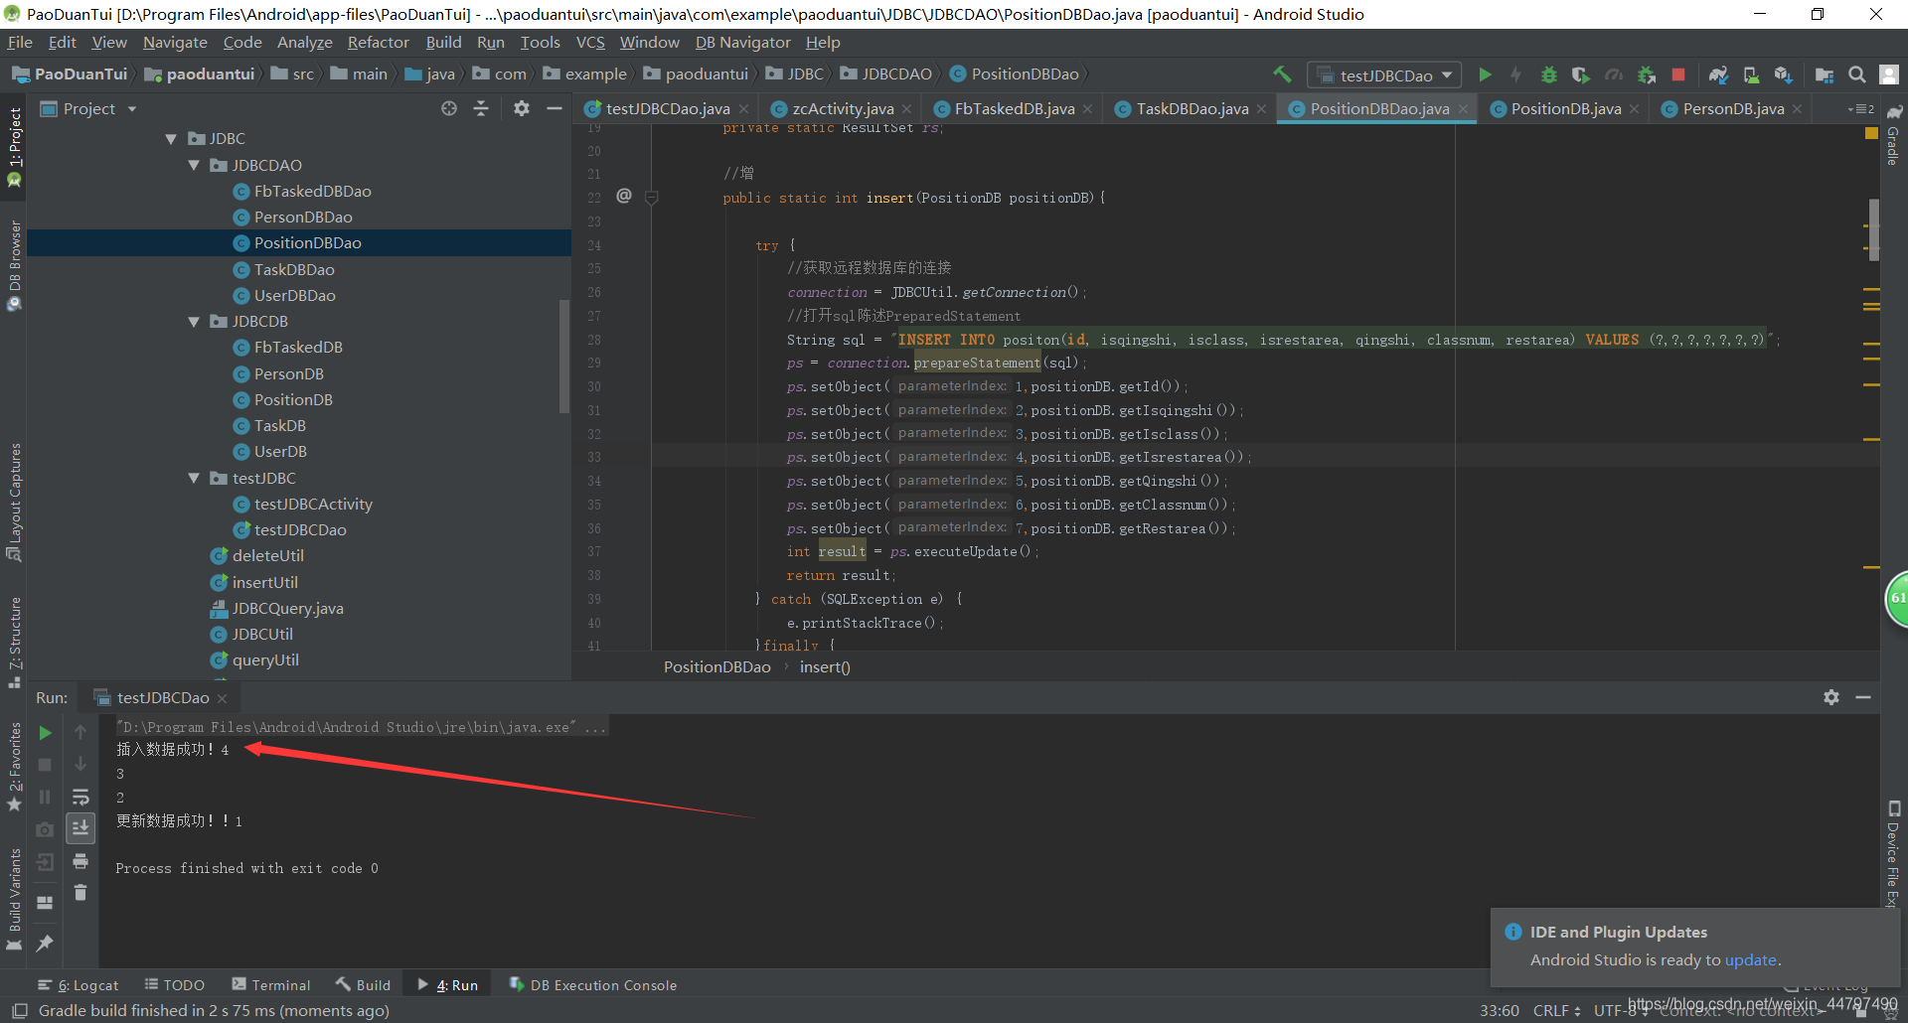
Task: Open the TODO tool window button
Action: [x=175, y=985]
